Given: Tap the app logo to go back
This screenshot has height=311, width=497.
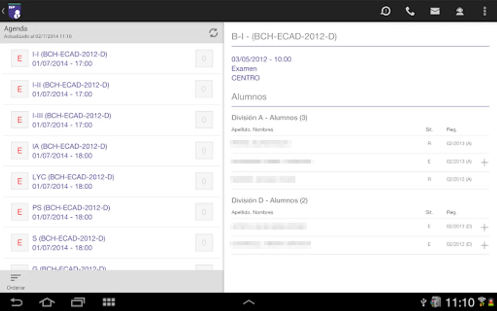Looking at the screenshot, I should (14, 11).
